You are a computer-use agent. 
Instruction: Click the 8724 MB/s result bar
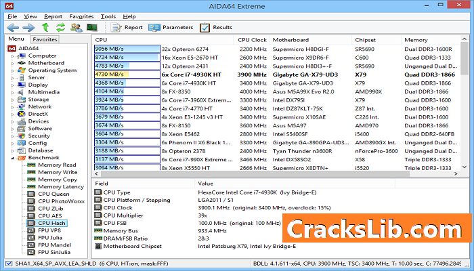[x=127, y=58]
